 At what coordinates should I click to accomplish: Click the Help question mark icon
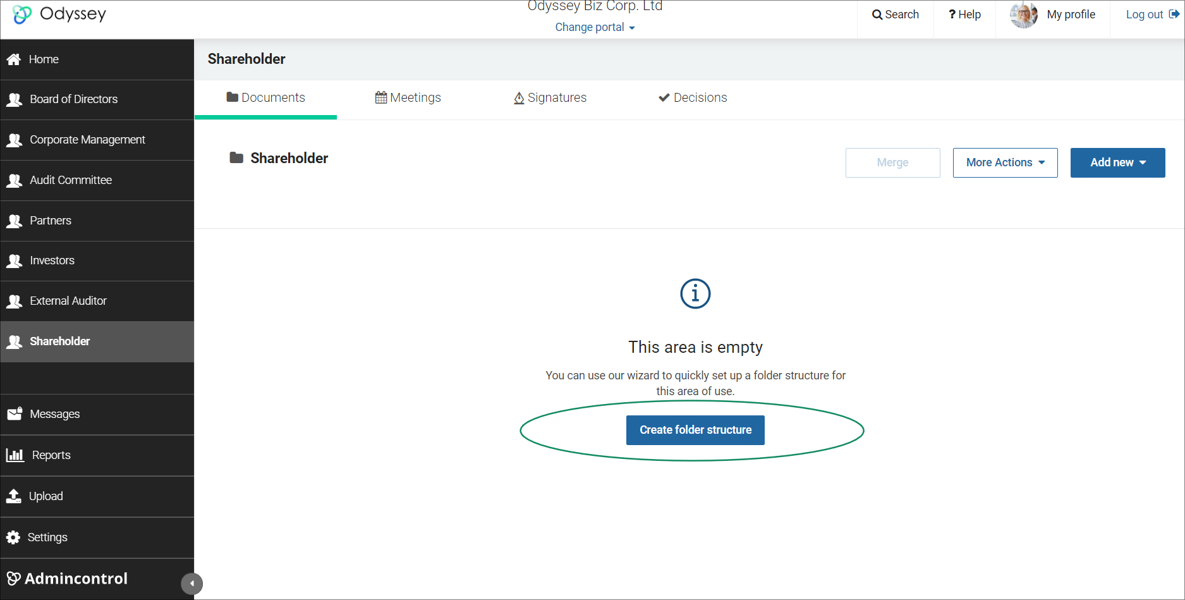click(x=952, y=15)
